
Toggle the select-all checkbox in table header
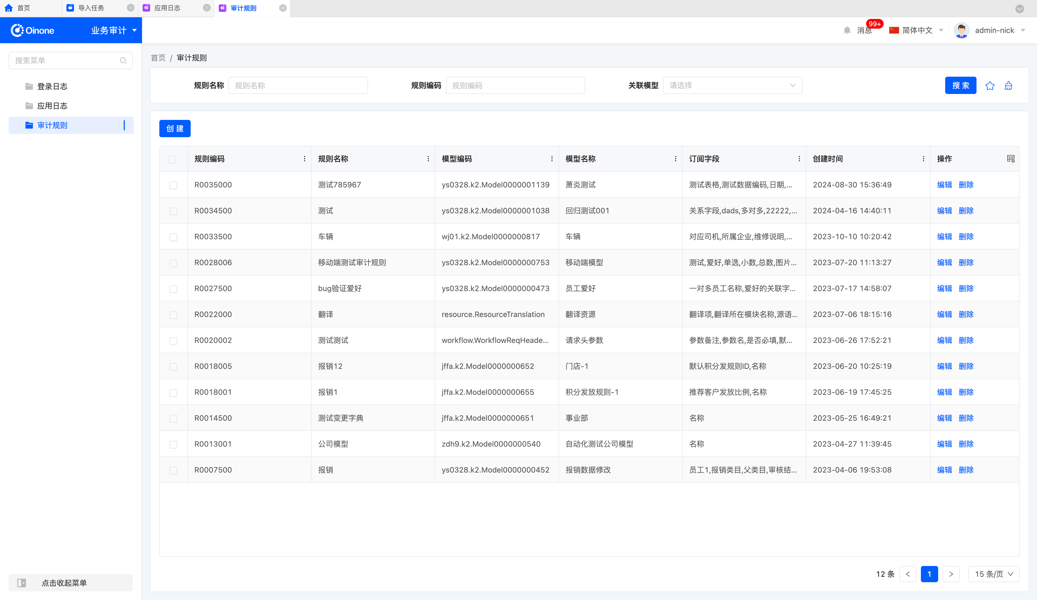pyautogui.click(x=172, y=159)
